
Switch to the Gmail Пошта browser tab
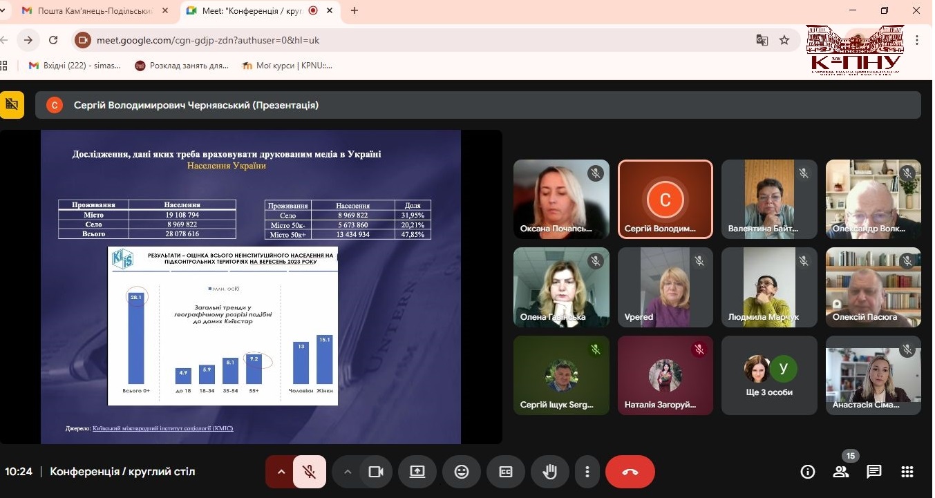click(93, 10)
